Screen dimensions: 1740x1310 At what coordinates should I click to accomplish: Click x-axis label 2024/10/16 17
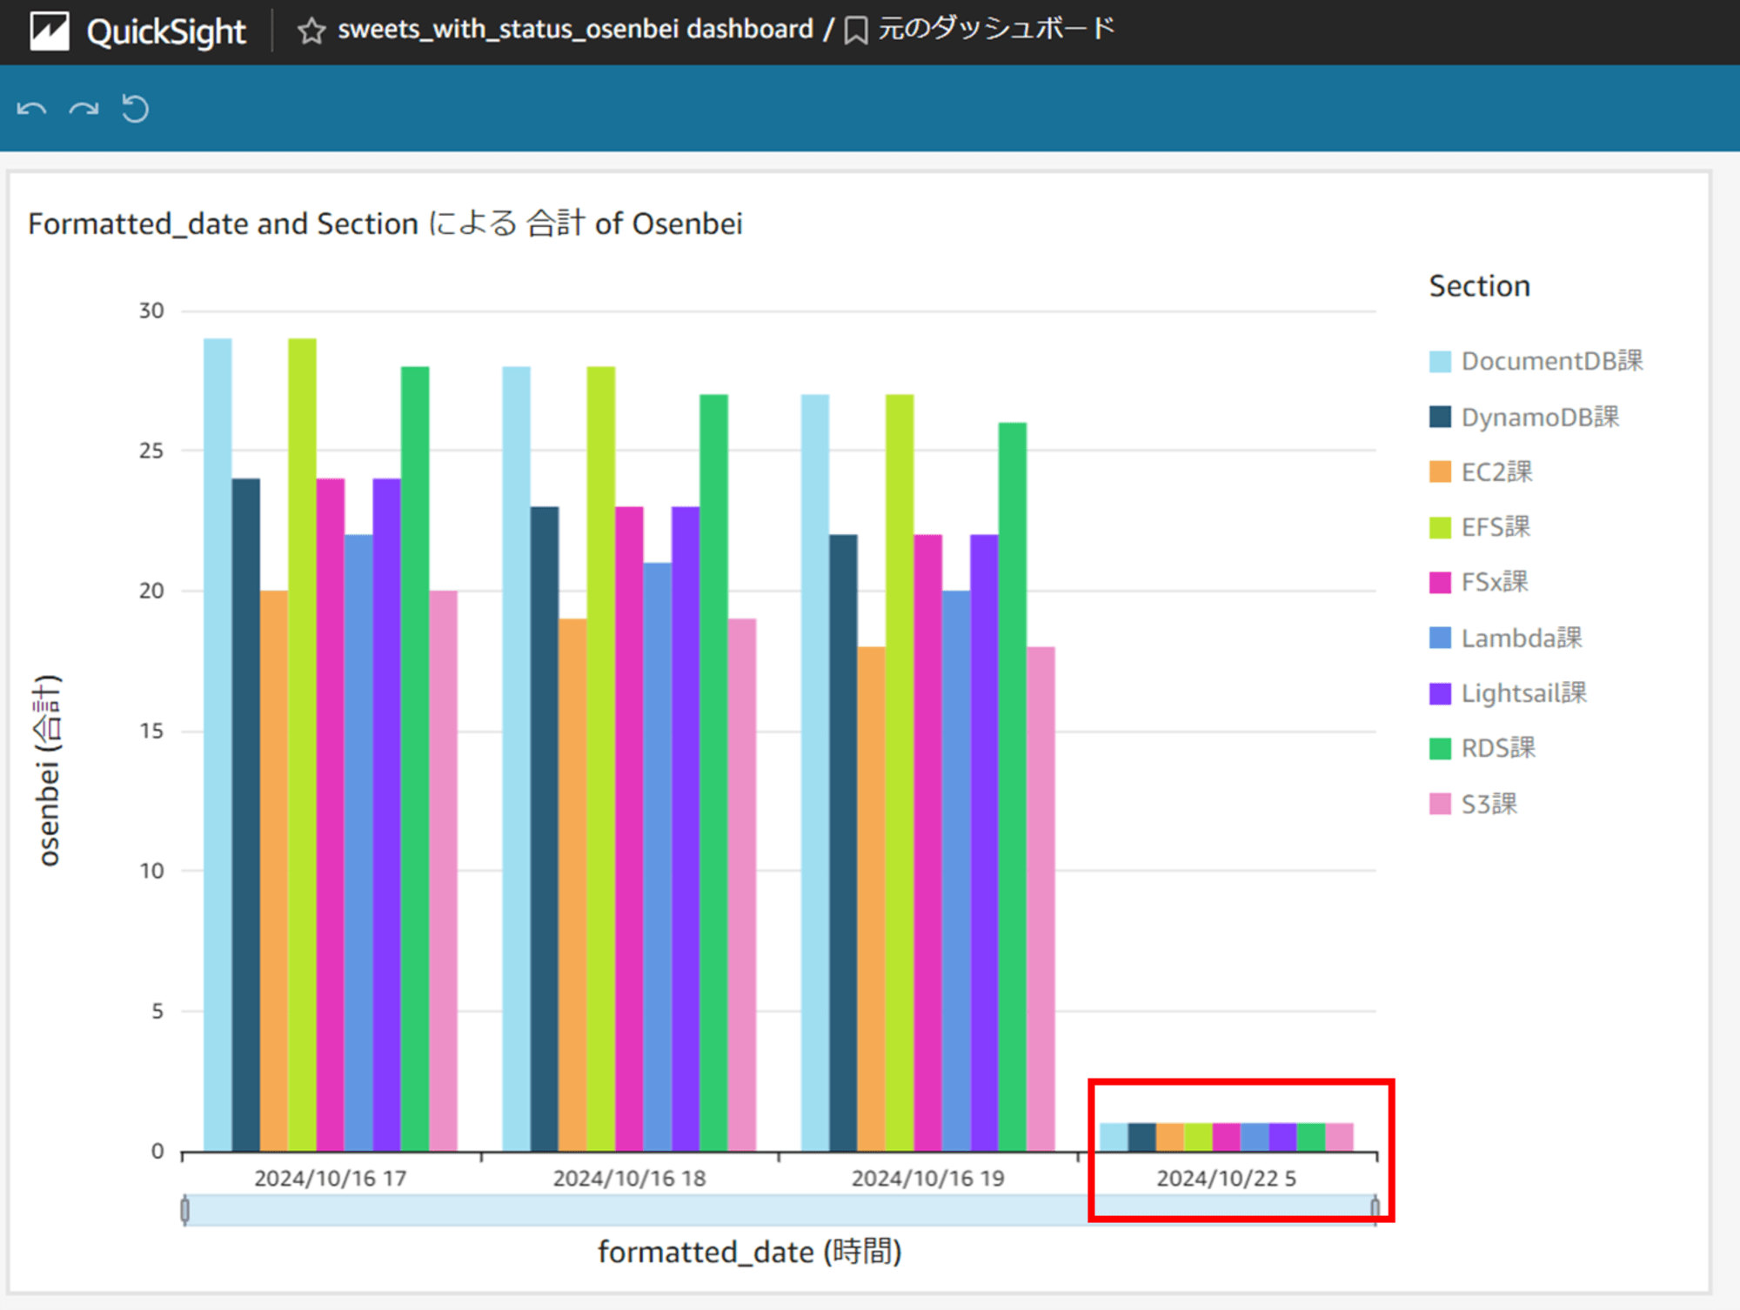pos(331,1178)
